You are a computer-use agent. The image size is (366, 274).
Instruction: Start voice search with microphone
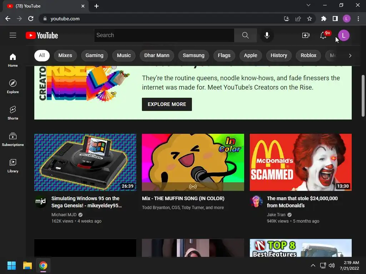(267, 35)
